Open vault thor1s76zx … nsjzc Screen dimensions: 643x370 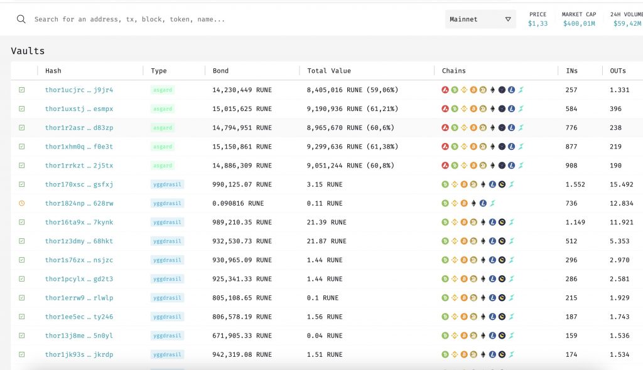pyautogui.click(x=79, y=260)
